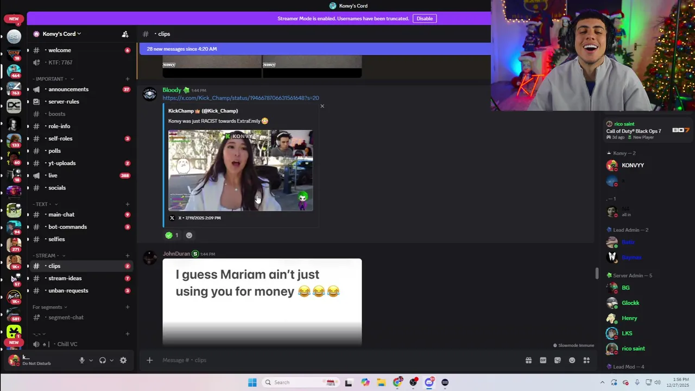Select the chat scrollbar thumb
This screenshot has height=391, width=695.
(597, 273)
